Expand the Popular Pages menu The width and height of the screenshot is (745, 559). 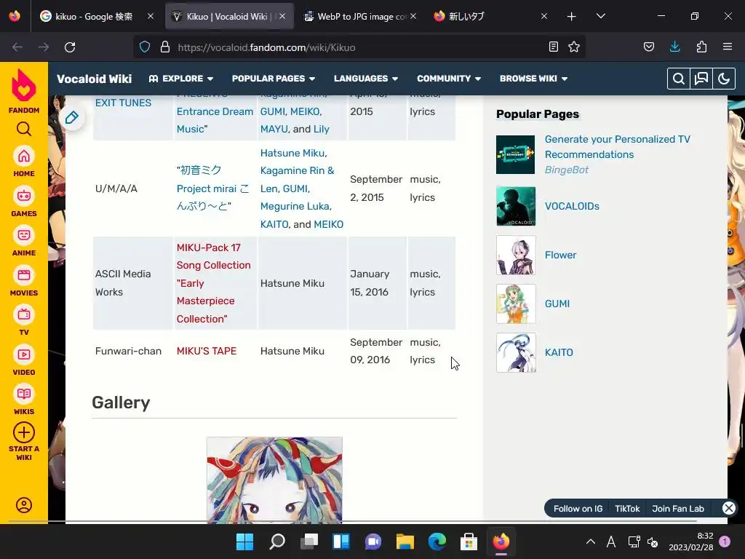pyautogui.click(x=274, y=79)
